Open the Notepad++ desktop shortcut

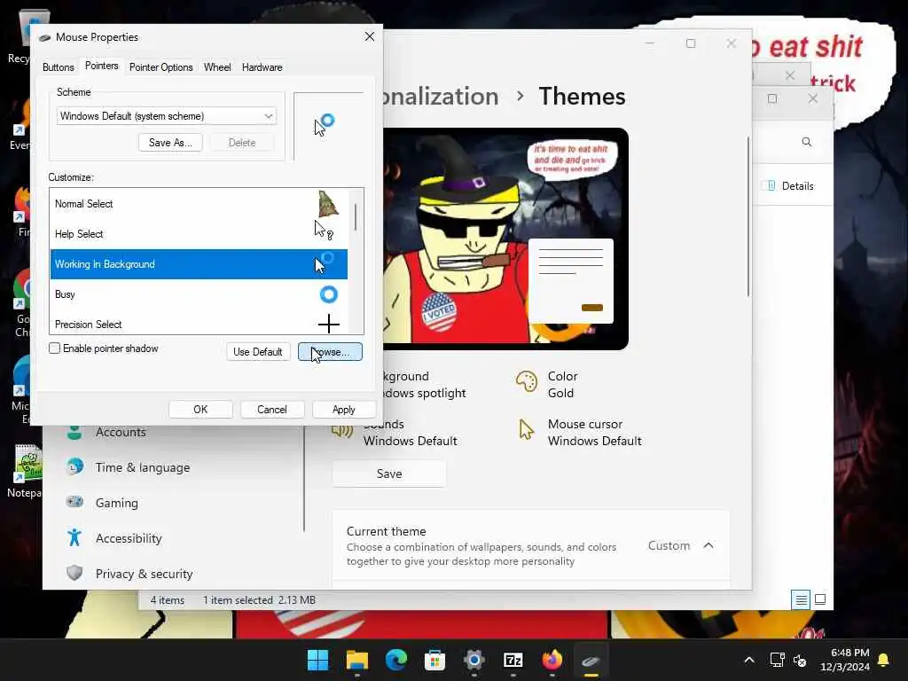pyautogui.click(x=26, y=470)
